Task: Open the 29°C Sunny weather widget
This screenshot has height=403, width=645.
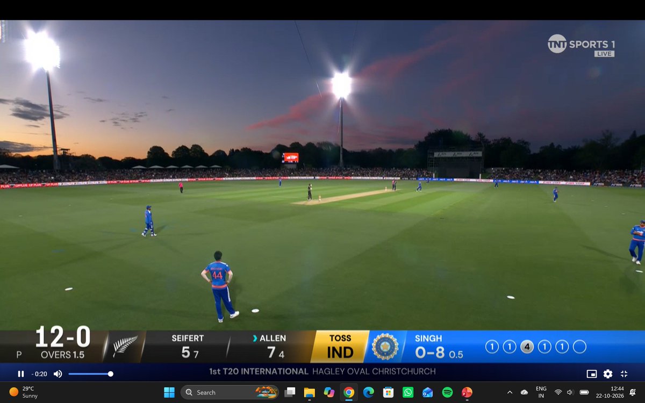Action: (x=24, y=392)
